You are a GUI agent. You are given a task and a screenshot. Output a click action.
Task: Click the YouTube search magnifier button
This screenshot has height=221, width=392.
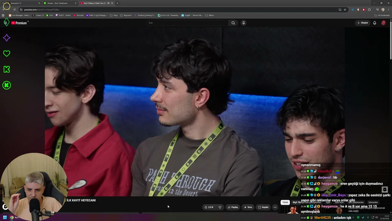click(233, 23)
